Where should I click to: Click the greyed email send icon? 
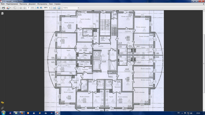click(x=15, y=8)
